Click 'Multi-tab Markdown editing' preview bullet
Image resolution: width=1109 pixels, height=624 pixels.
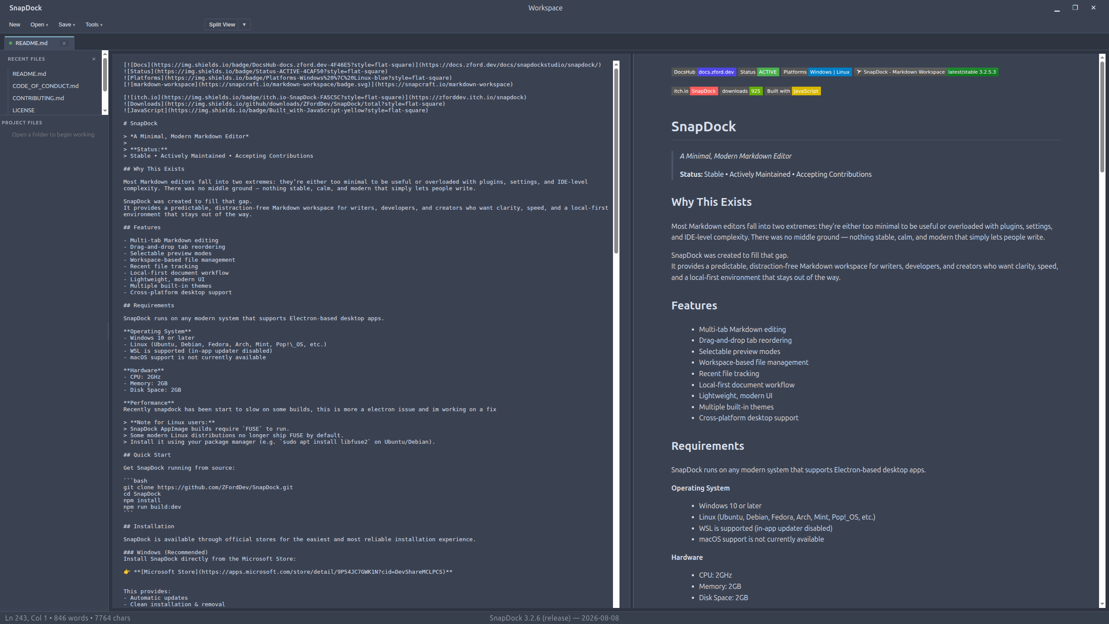(742, 329)
